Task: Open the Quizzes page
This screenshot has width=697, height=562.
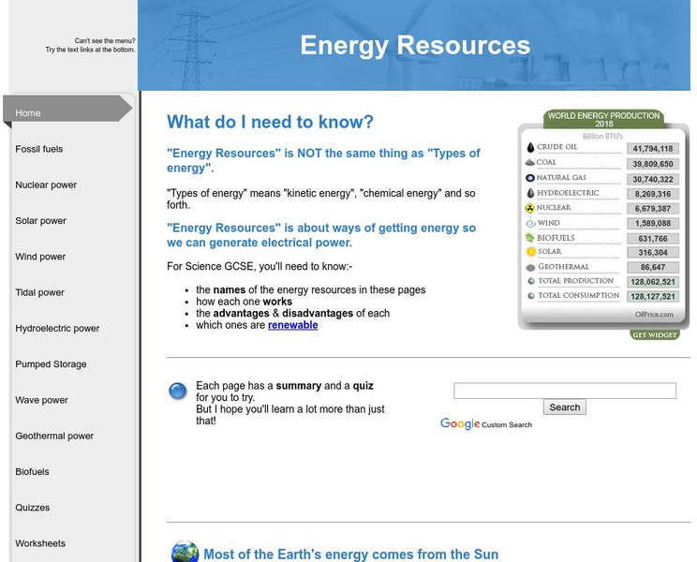Action: [33, 508]
